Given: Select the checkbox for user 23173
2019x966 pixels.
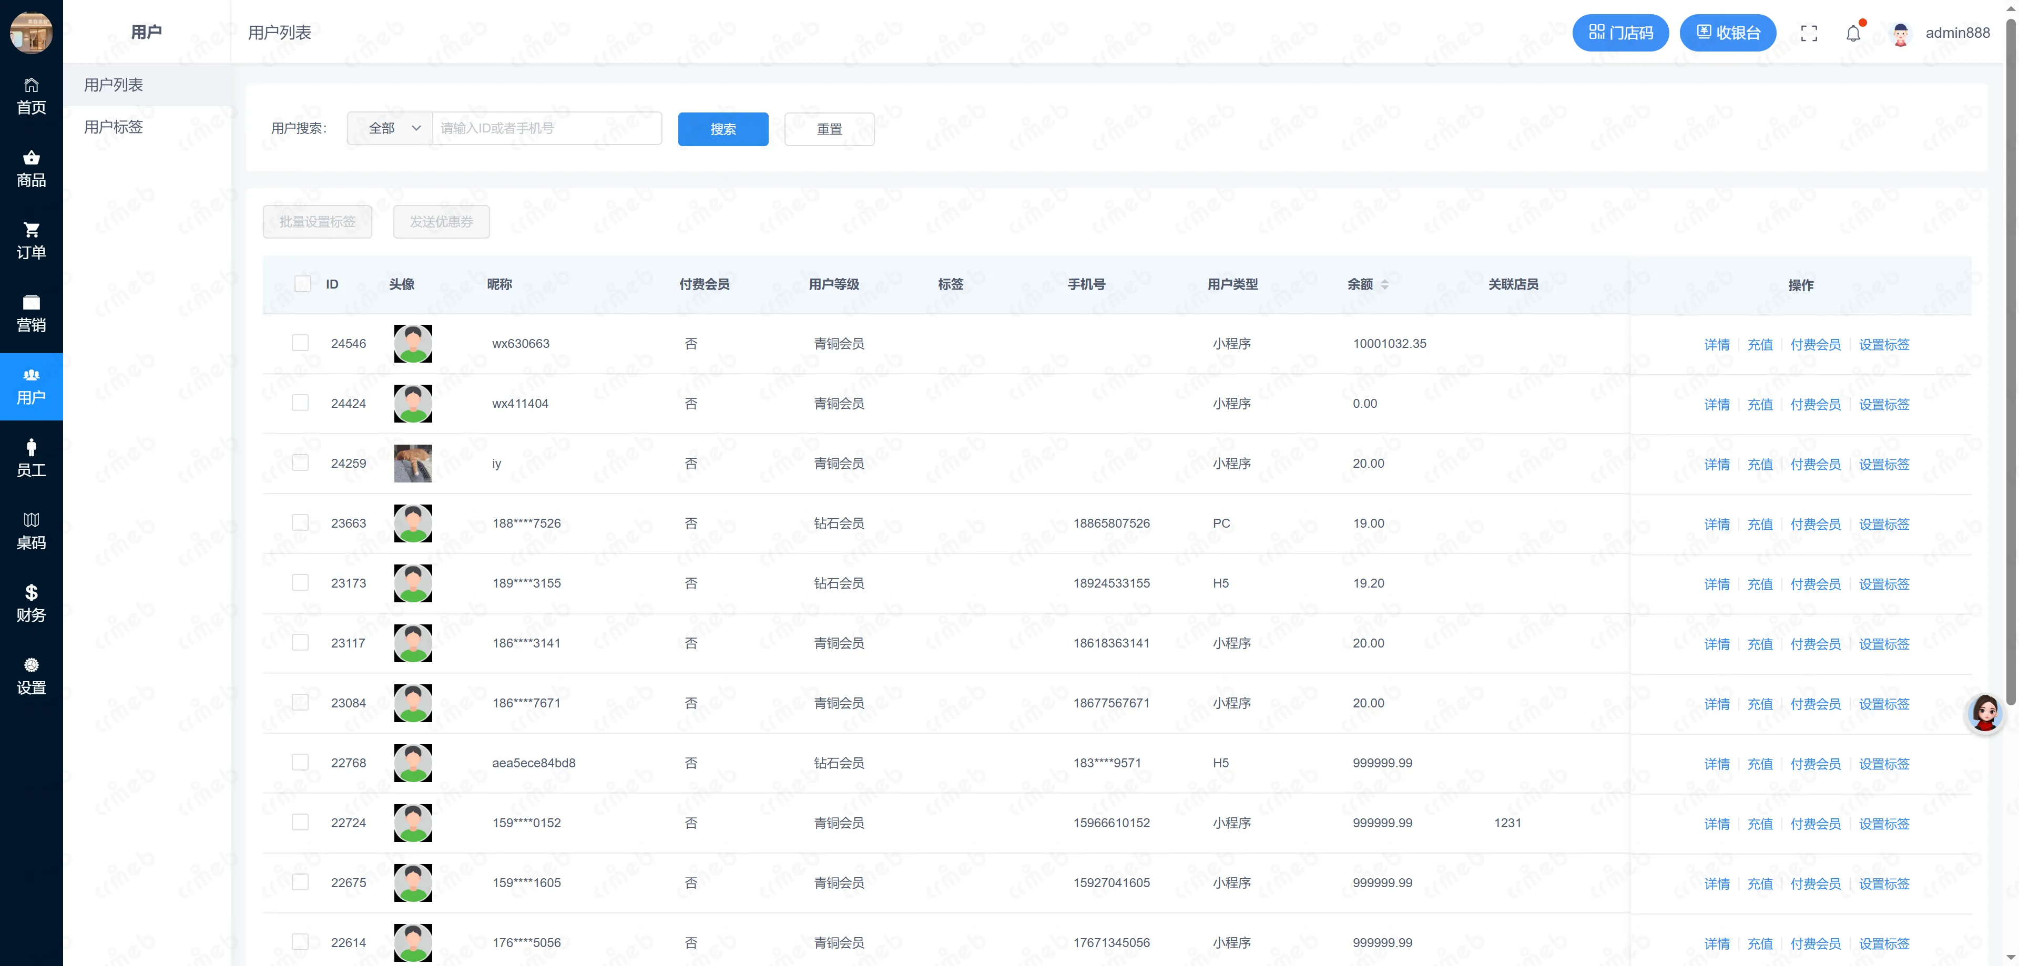Looking at the screenshot, I should click(300, 582).
